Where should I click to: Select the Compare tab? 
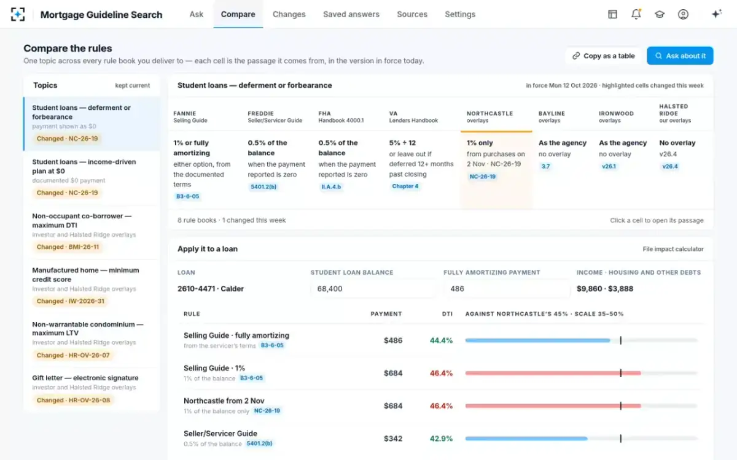pos(238,14)
